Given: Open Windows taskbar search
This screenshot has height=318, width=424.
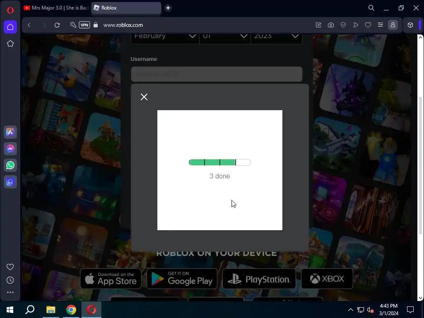Looking at the screenshot, I should click(30, 310).
